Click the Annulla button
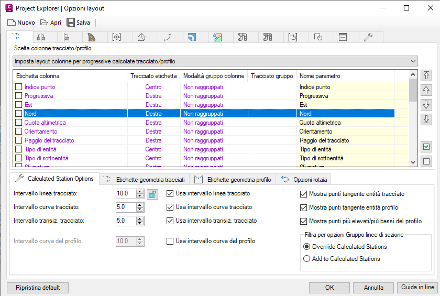 tap(373, 288)
